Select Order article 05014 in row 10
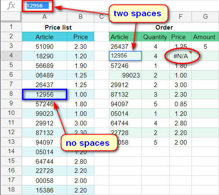The height and width of the screenshot is (195, 219). pyautogui.click(x=125, y=113)
